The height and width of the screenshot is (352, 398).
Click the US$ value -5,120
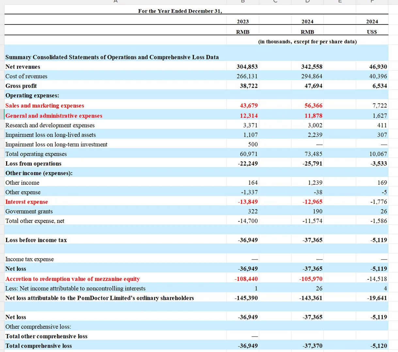(x=379, y=346)
